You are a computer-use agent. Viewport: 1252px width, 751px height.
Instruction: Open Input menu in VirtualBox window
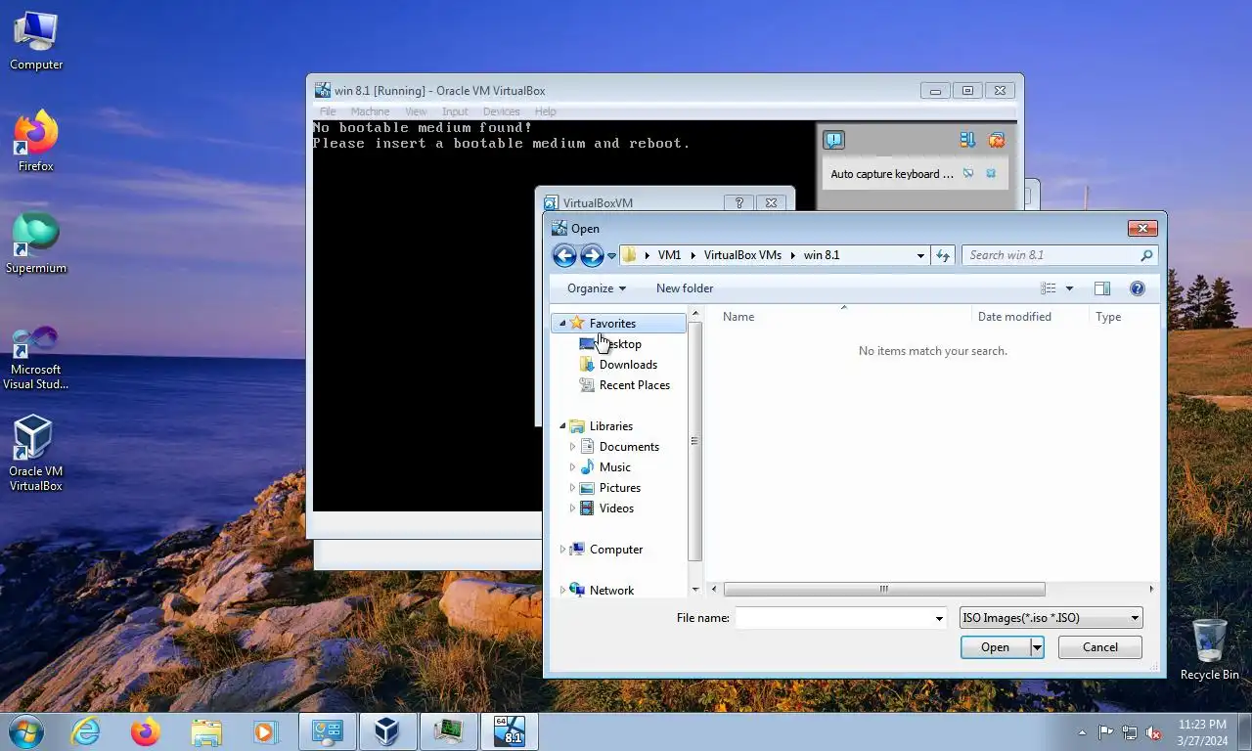tap(455, 111)
